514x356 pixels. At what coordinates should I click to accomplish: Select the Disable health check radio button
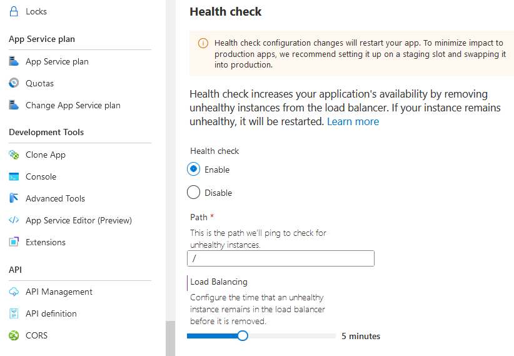tap(194, 193)
